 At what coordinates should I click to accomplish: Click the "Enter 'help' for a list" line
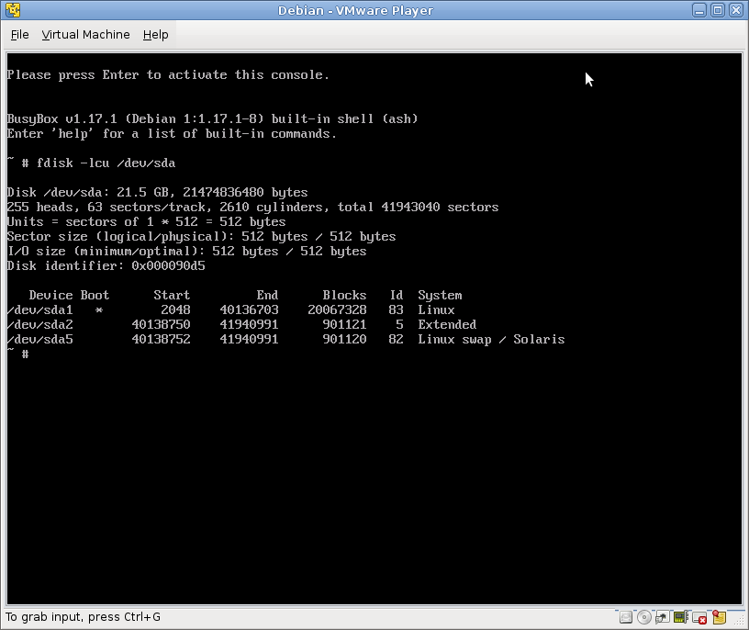(x=172, y=134)
